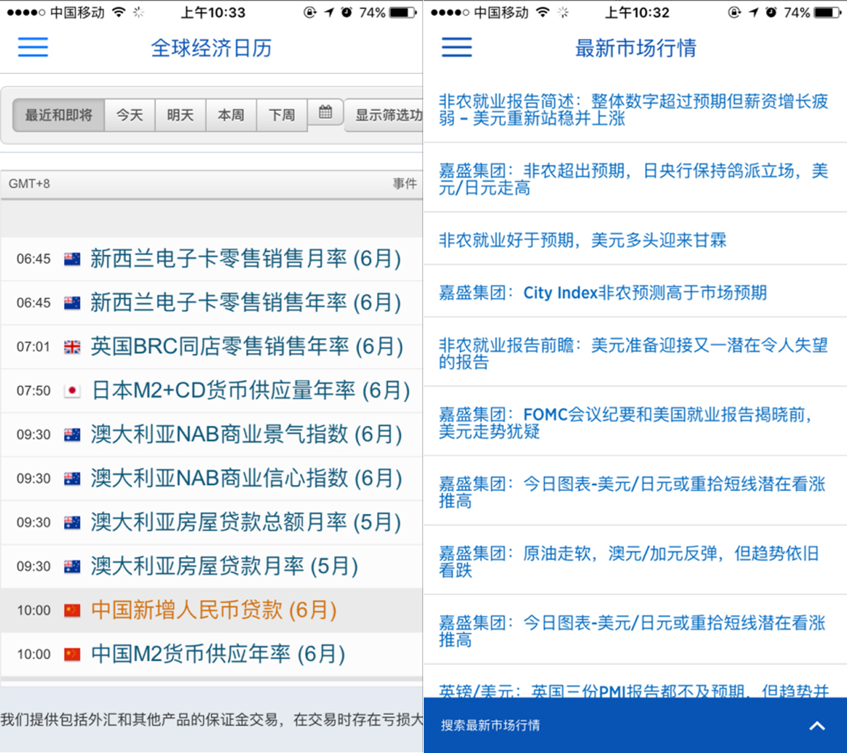
Task: Click the 事件 column header
Action: (x=405, y=183)
